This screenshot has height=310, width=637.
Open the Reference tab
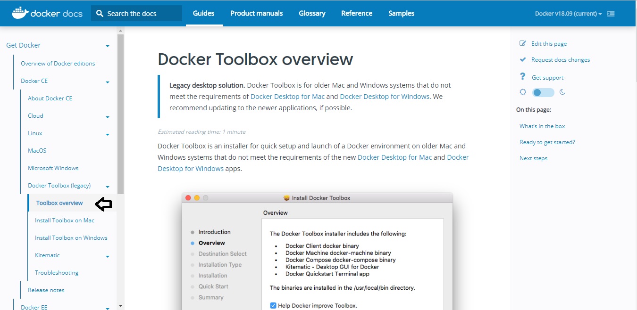coord(357,13)
